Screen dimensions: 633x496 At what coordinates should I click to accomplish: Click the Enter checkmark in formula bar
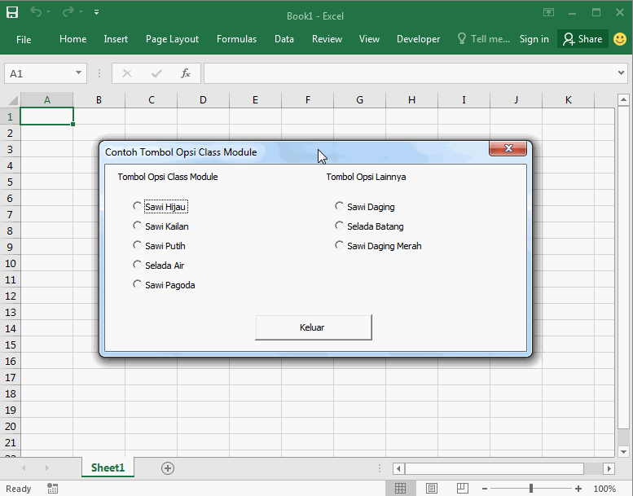pyautogui.click(x=156, y=73)
